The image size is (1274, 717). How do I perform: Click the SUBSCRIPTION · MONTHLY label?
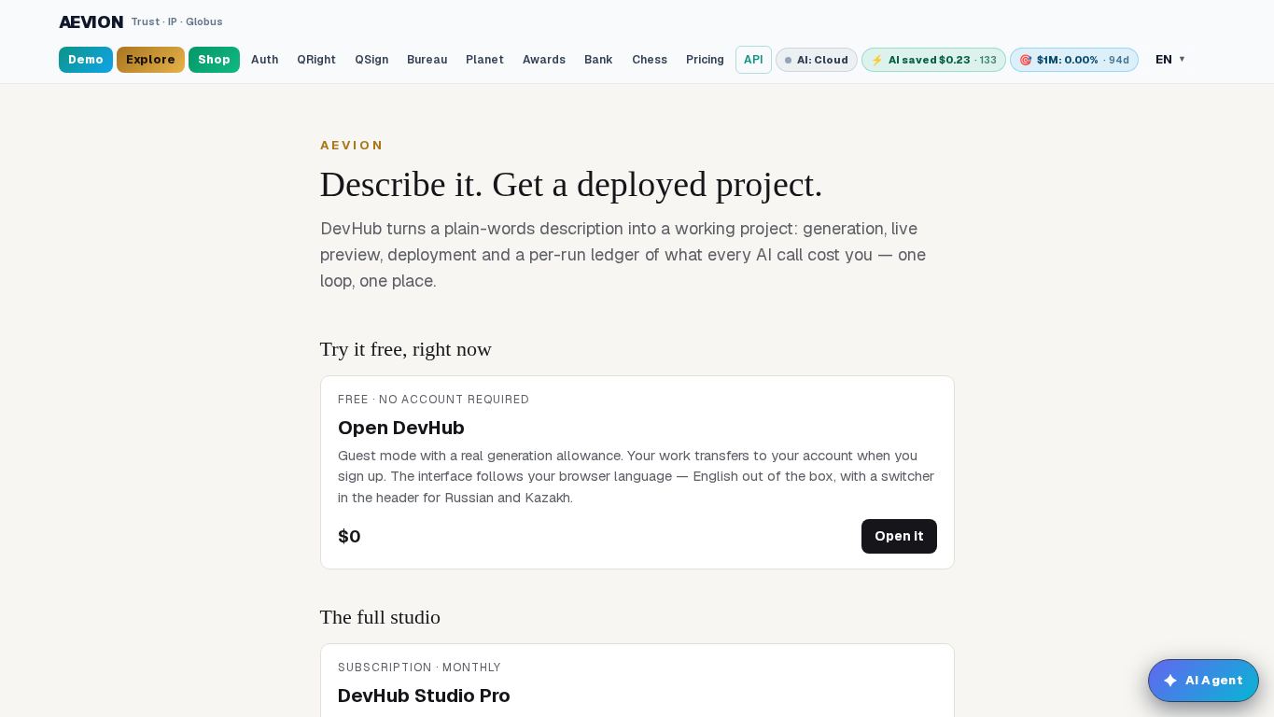click(x=419, y=668)
